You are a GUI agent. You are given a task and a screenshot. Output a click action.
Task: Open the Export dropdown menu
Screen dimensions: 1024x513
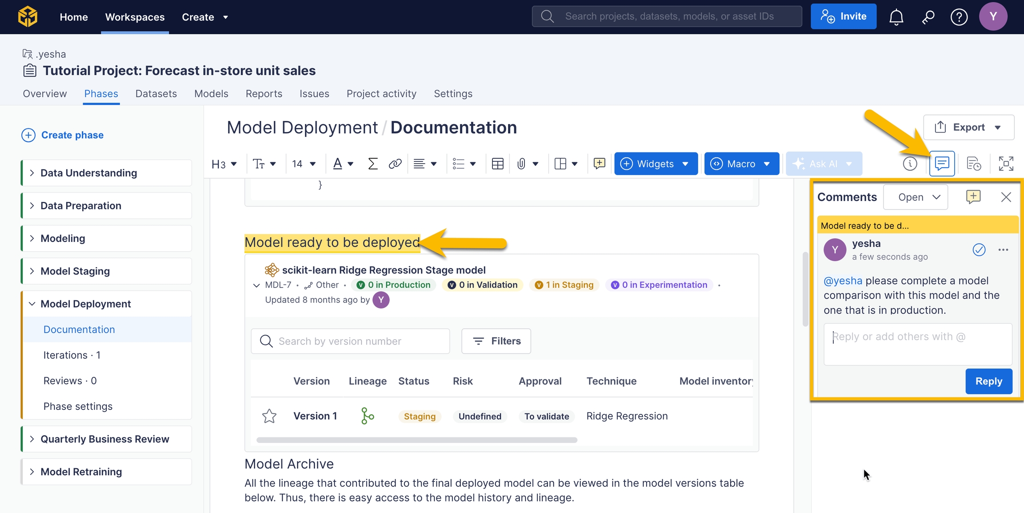tap(968, 128)
